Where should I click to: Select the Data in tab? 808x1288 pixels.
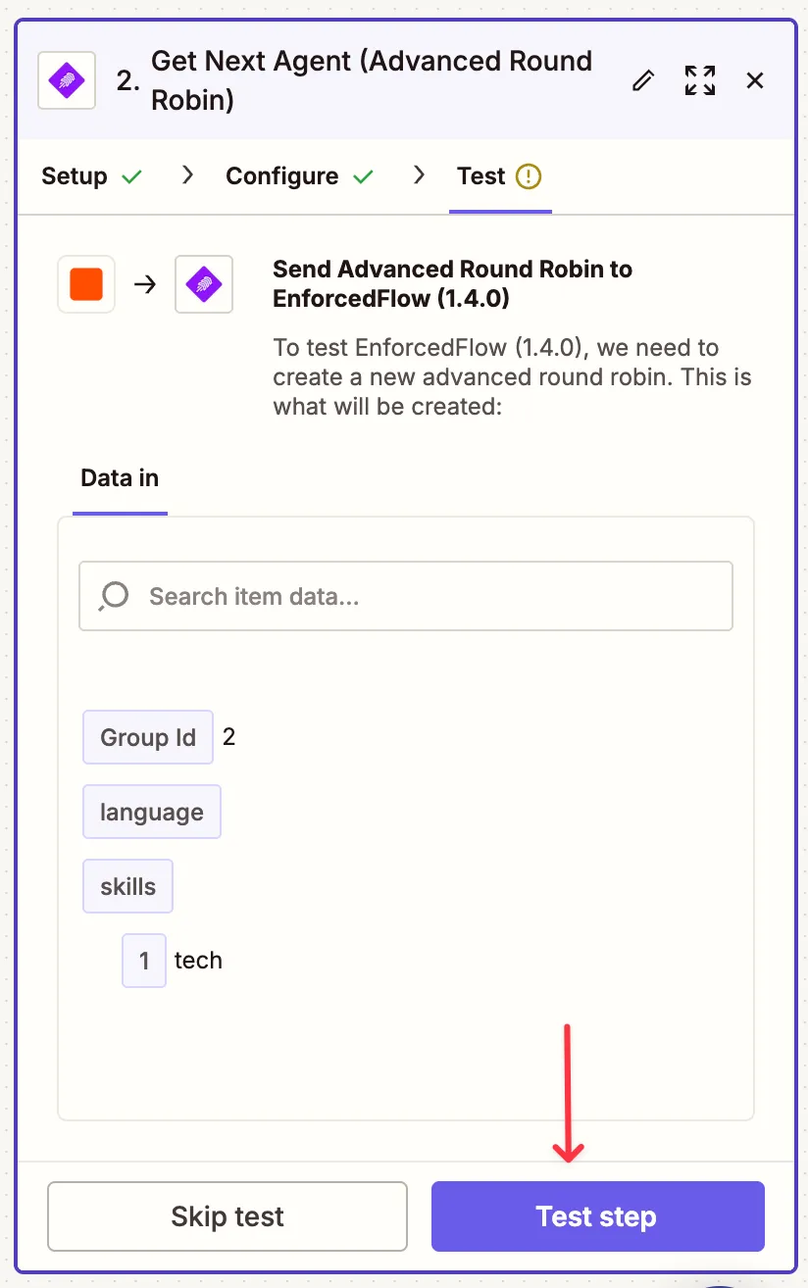click(120, 478)
